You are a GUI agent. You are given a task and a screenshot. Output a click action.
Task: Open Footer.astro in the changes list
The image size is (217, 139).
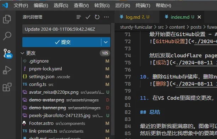pos(66,123)
